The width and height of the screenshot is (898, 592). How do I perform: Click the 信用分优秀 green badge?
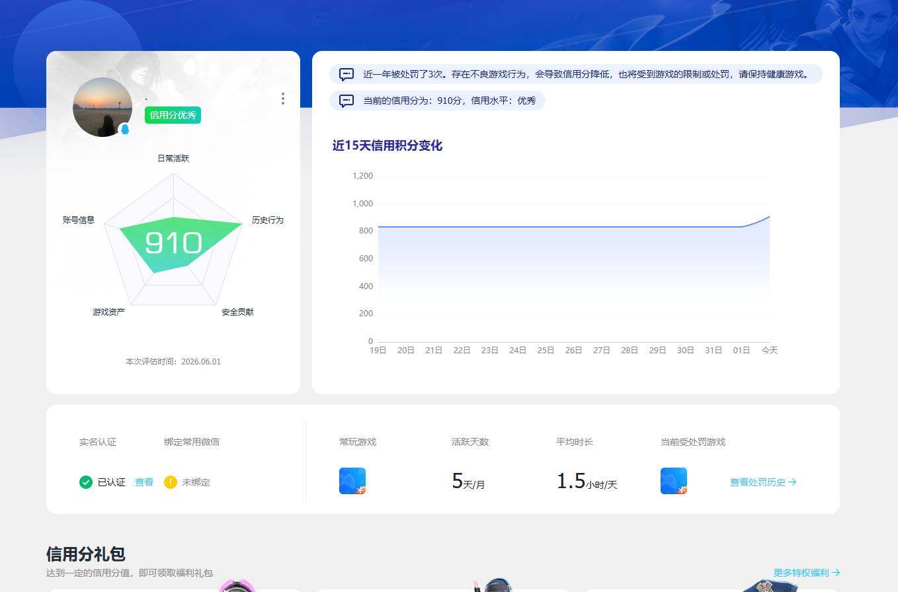coord(173,115)
